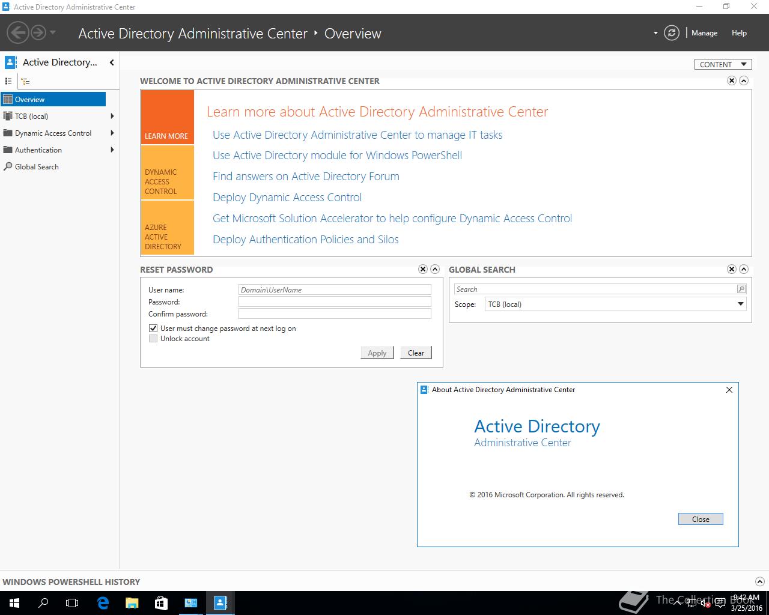Show the taskbar clock and date
Viewport: 769px width, 615px height.
pyautogui.click(x=747, y=603)
